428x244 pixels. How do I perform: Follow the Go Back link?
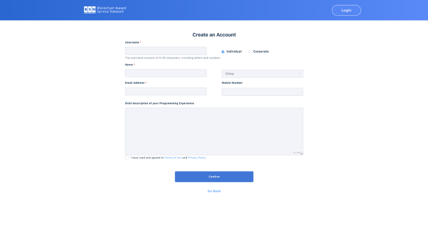[214, 191]
